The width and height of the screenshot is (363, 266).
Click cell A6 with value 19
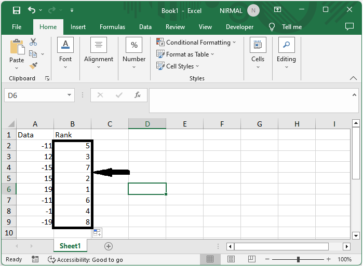[x=35, y=189]
